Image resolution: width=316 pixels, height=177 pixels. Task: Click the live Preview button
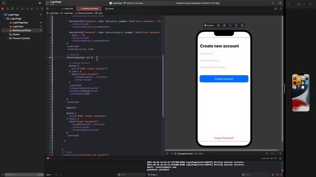[x=209, y=26]
